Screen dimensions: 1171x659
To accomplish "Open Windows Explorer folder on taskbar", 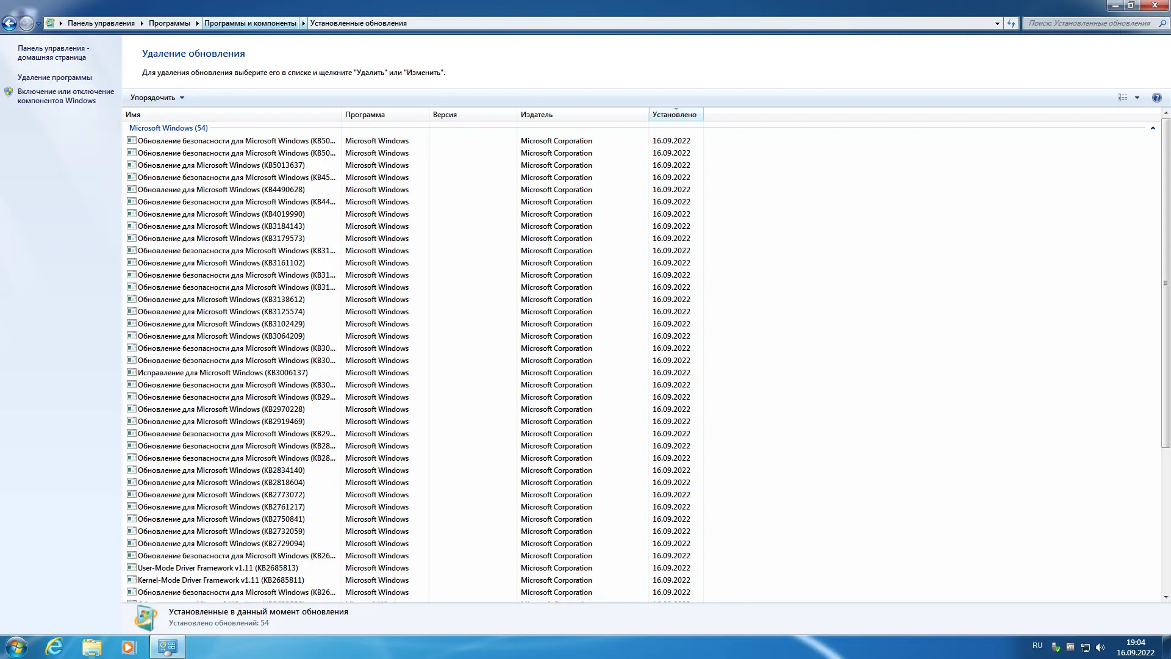I will pos(91,647).
